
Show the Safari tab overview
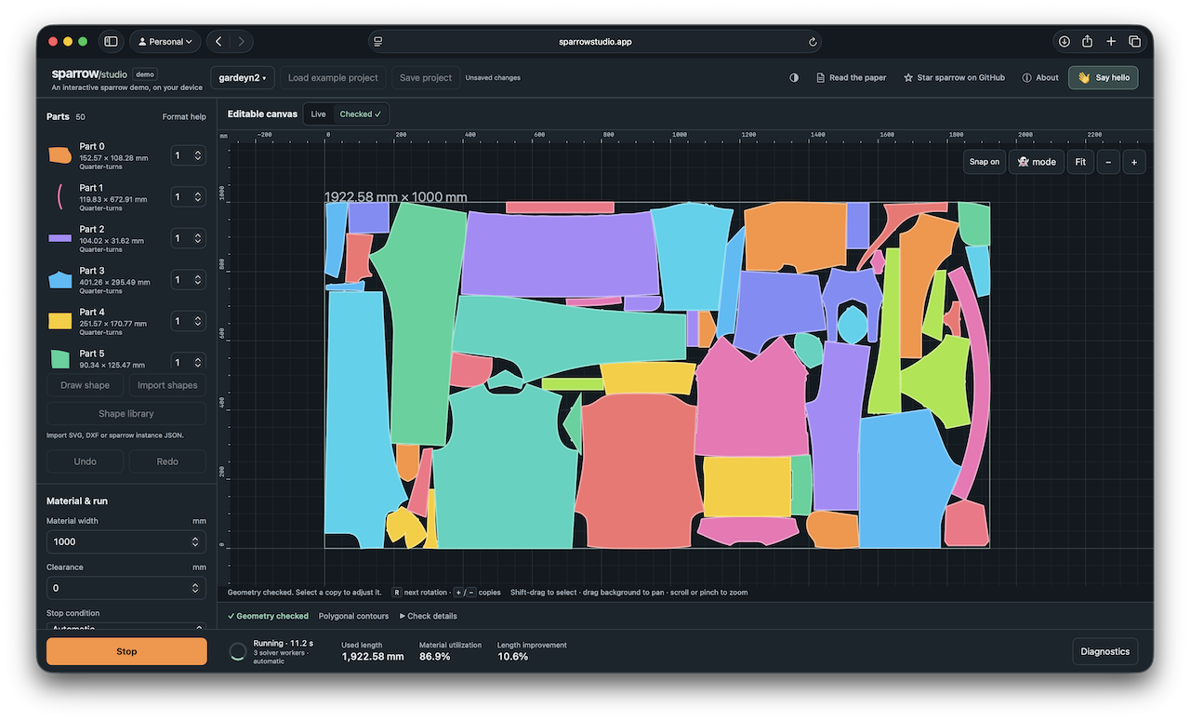(1134, 42)
